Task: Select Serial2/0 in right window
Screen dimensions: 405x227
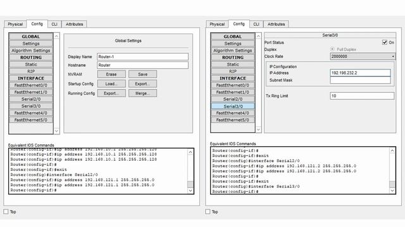Action: click(x=233, y=99)
